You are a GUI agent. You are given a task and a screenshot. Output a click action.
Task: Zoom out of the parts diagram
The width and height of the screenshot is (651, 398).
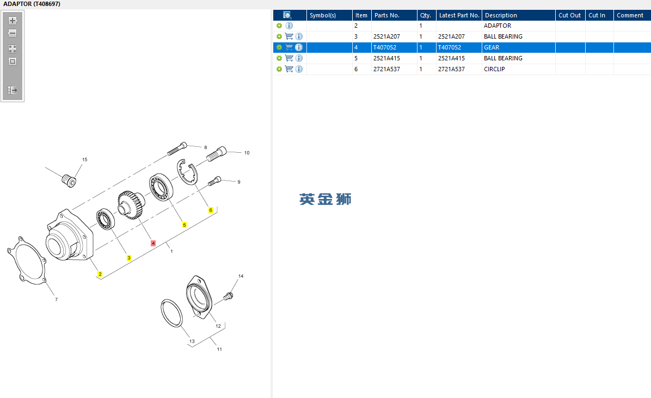pos(13,33)
